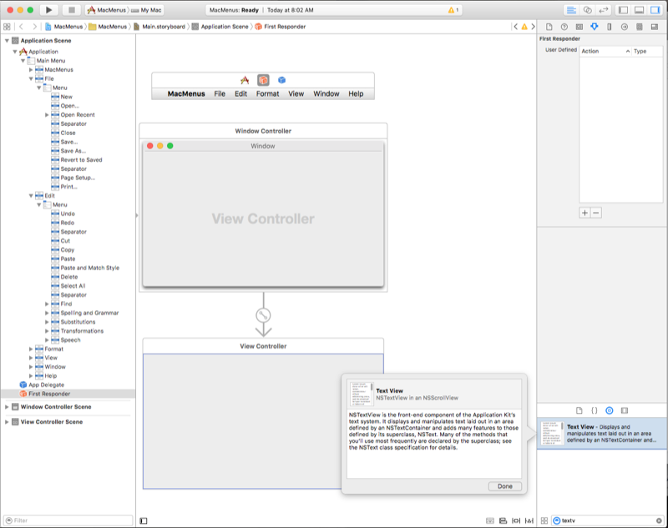
Task: Switch to the Assistant editor icon
Action: [x=587, y=10]
